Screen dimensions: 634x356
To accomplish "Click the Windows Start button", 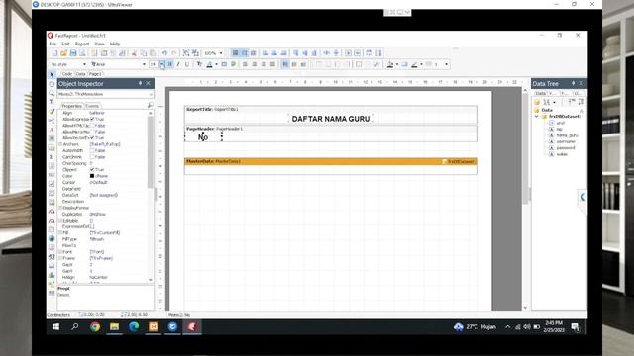I will 55,327.
